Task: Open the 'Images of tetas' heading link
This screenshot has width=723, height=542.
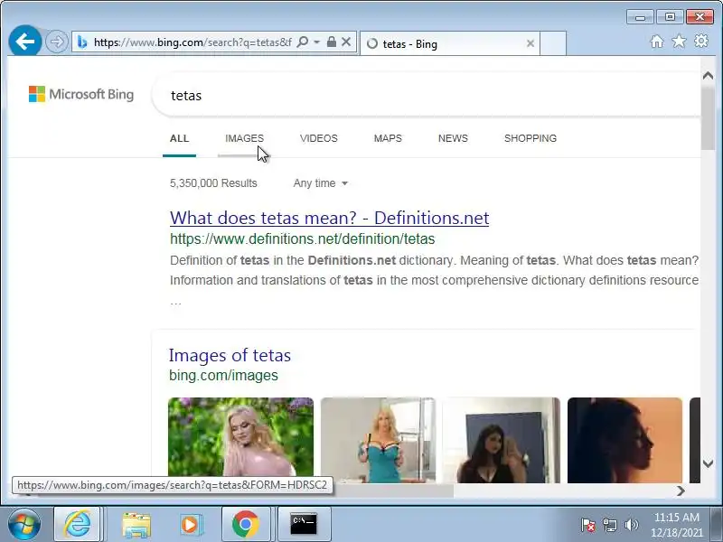Action: pos(230,355)
